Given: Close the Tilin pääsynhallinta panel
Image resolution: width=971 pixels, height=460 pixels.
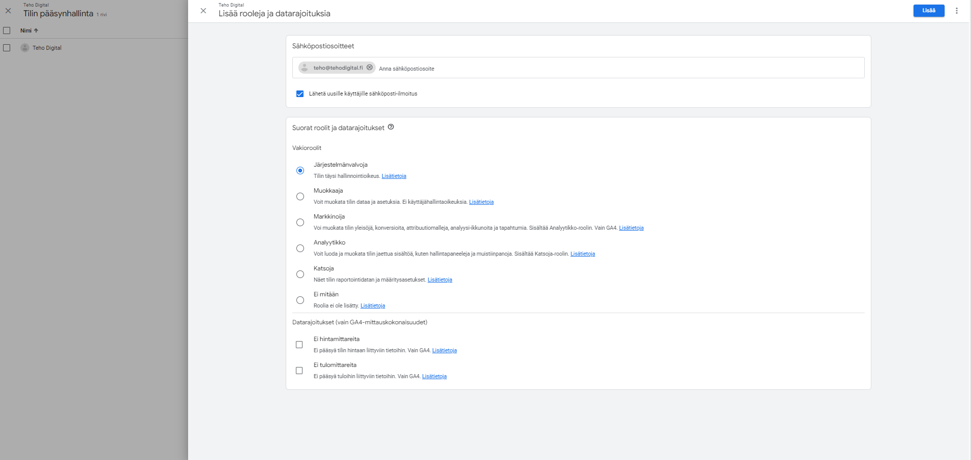Looking at the screenshot, I should 8,11.
